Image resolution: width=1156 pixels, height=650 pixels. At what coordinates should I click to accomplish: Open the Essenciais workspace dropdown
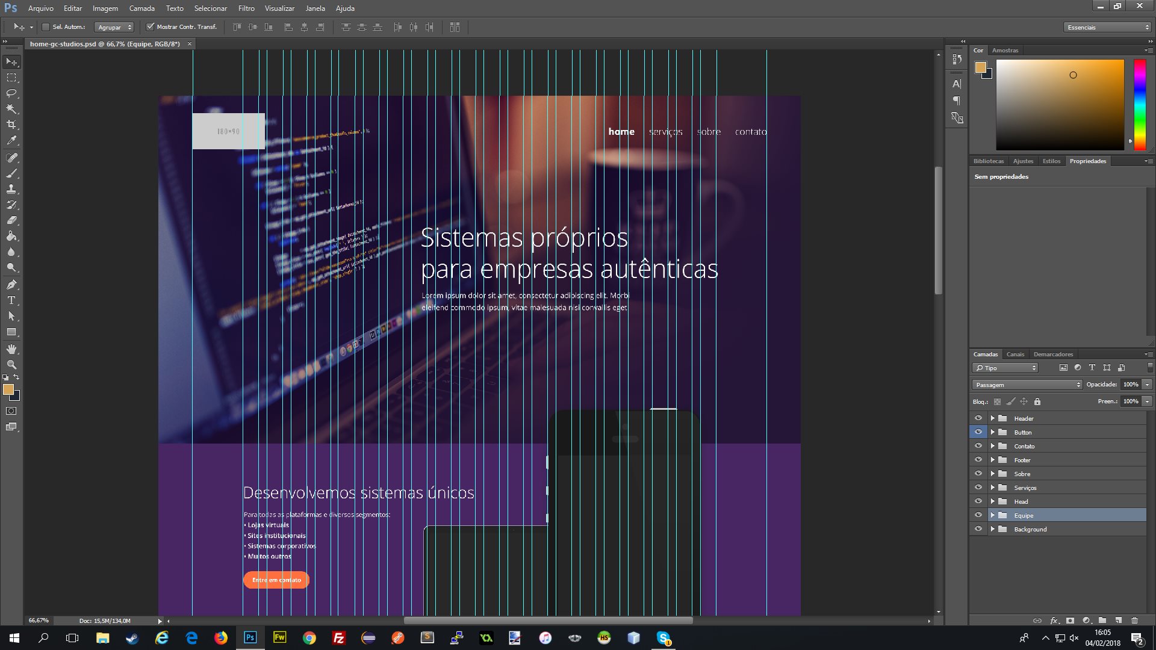point(1107,27)
